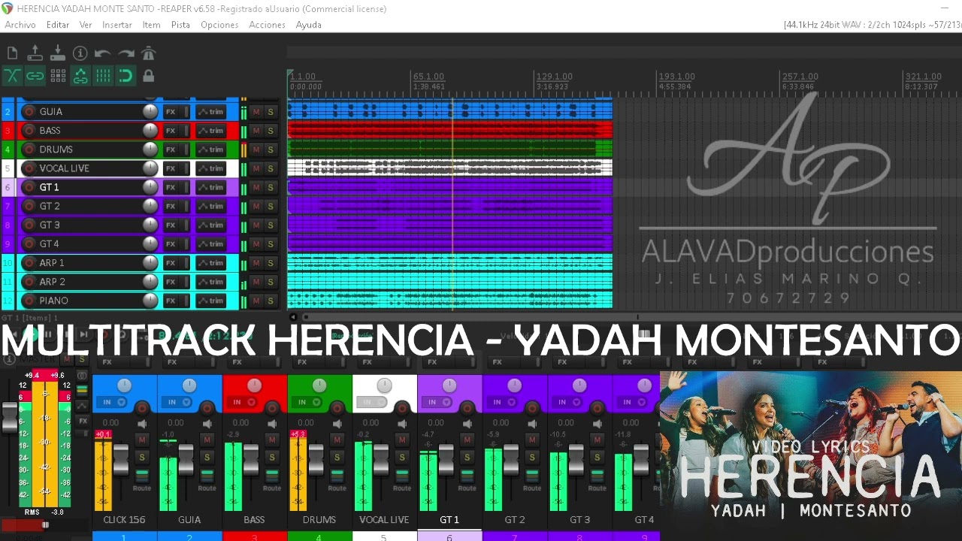Open the Acciones menu
Viewport: 962px width, 541px height.
point(267,25)
